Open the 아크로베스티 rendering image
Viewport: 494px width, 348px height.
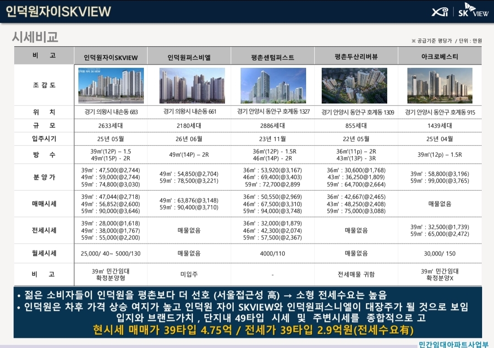pos(440,85)
